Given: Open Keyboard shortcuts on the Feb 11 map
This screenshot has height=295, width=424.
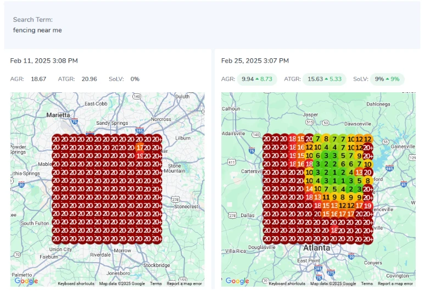Looking at the screenshot, I should [x=76, y=284].
